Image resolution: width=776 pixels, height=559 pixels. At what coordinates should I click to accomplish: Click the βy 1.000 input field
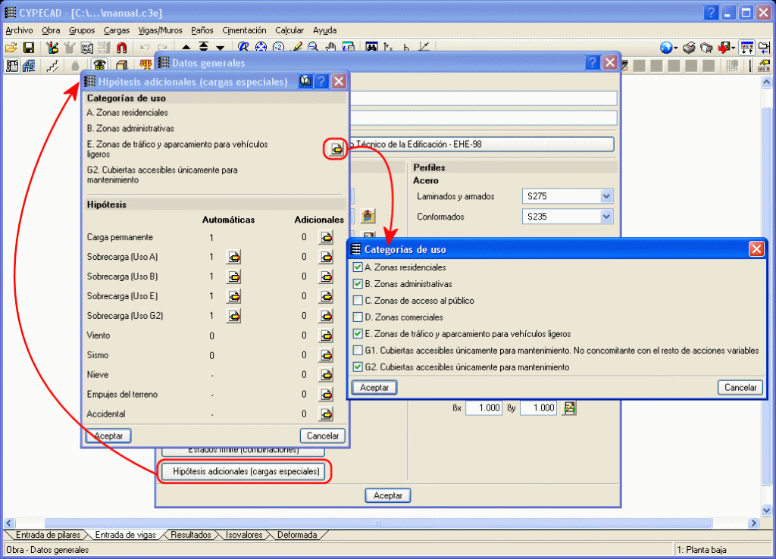539,408
